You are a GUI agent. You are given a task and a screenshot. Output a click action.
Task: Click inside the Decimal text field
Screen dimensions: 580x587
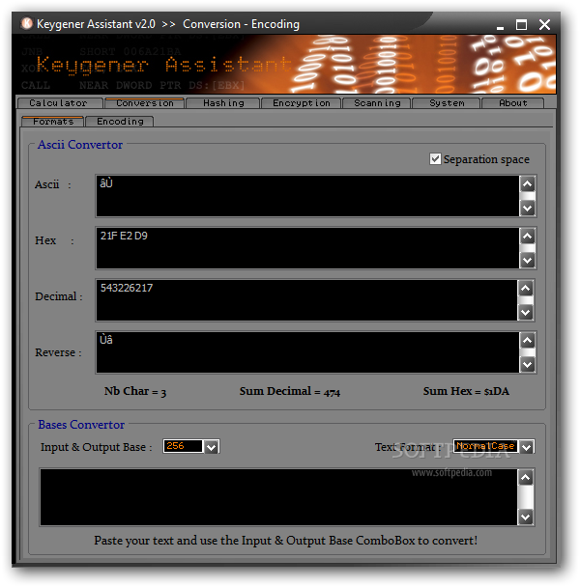(x=306, y=300)
